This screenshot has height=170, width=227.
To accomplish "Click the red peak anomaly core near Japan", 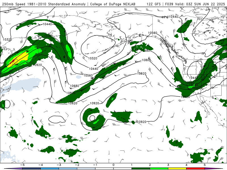I will click(12, 61).
